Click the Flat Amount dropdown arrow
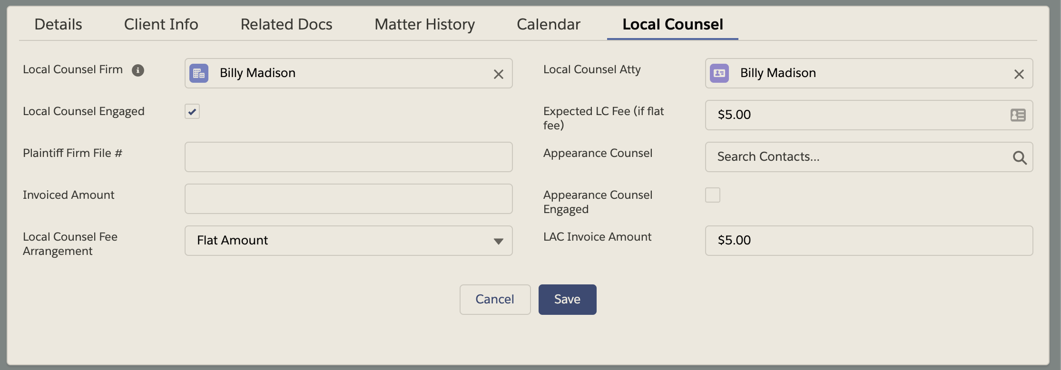 (498, 241)
